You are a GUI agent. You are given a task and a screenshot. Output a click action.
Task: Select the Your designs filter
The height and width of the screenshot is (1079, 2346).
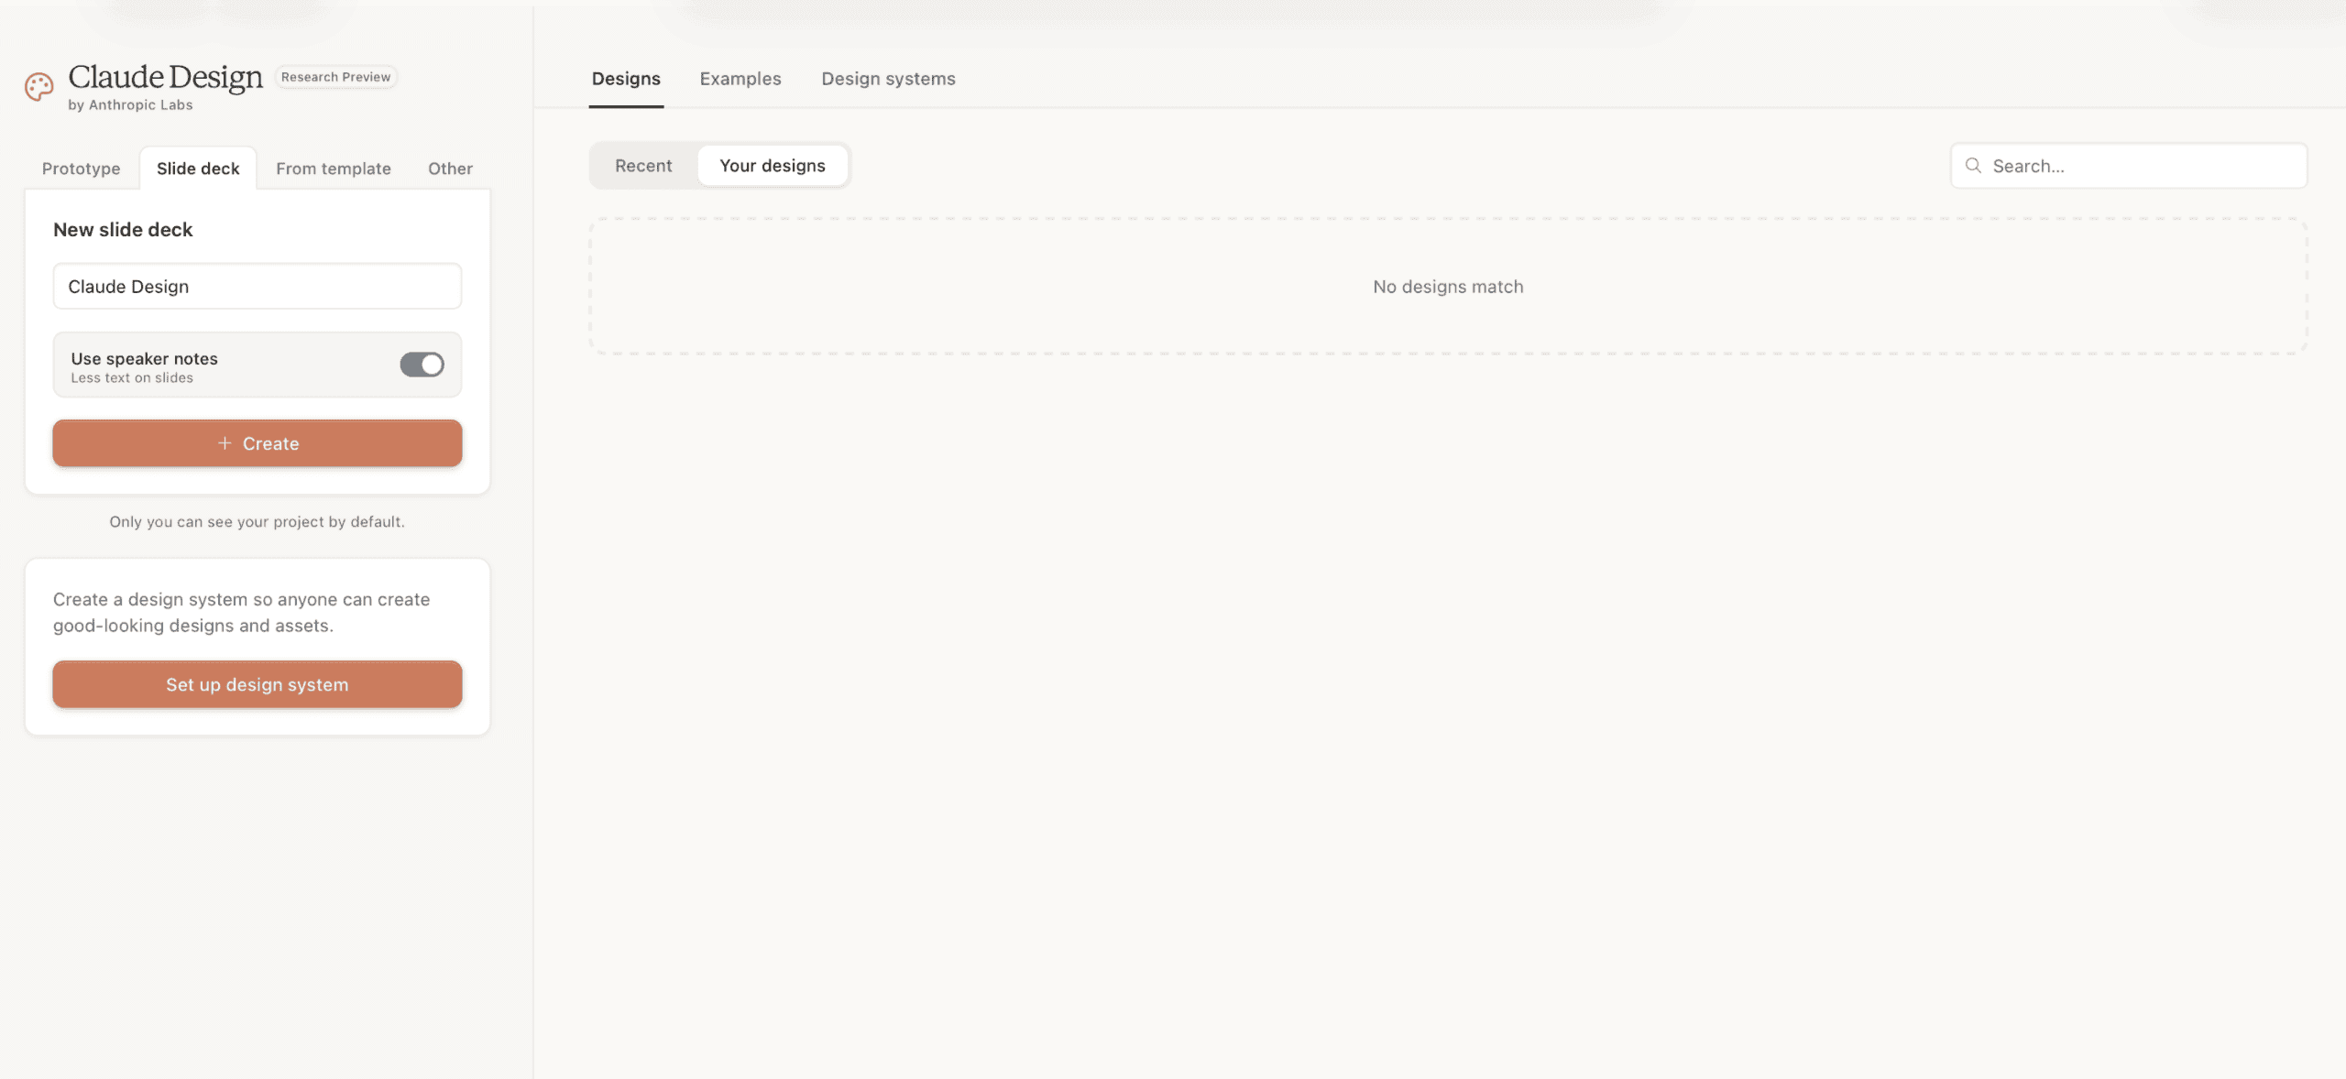[773, 166]
